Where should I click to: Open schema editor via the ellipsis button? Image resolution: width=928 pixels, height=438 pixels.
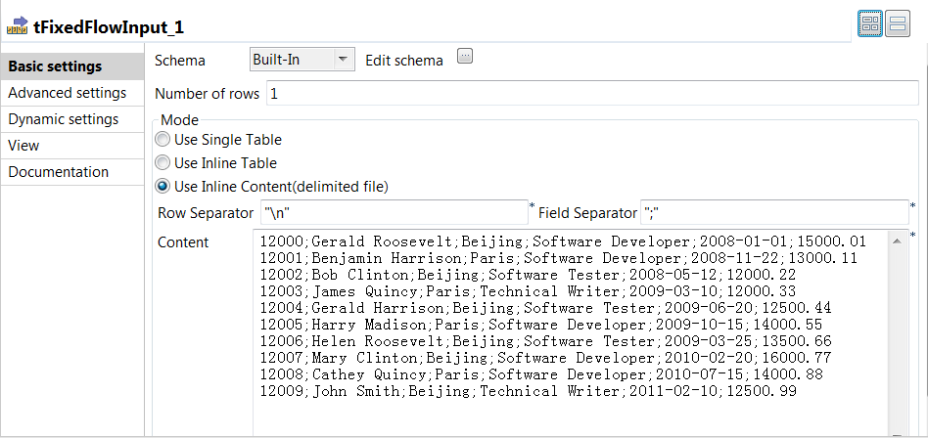pyautogui.click(x=465, y=58)
